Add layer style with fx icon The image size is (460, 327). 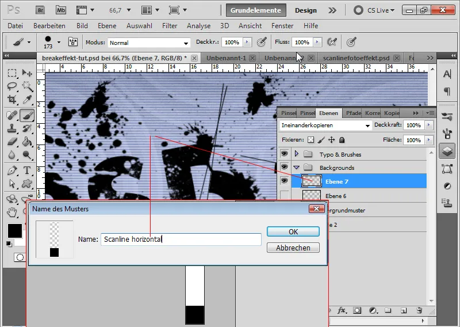pos(341,310)
